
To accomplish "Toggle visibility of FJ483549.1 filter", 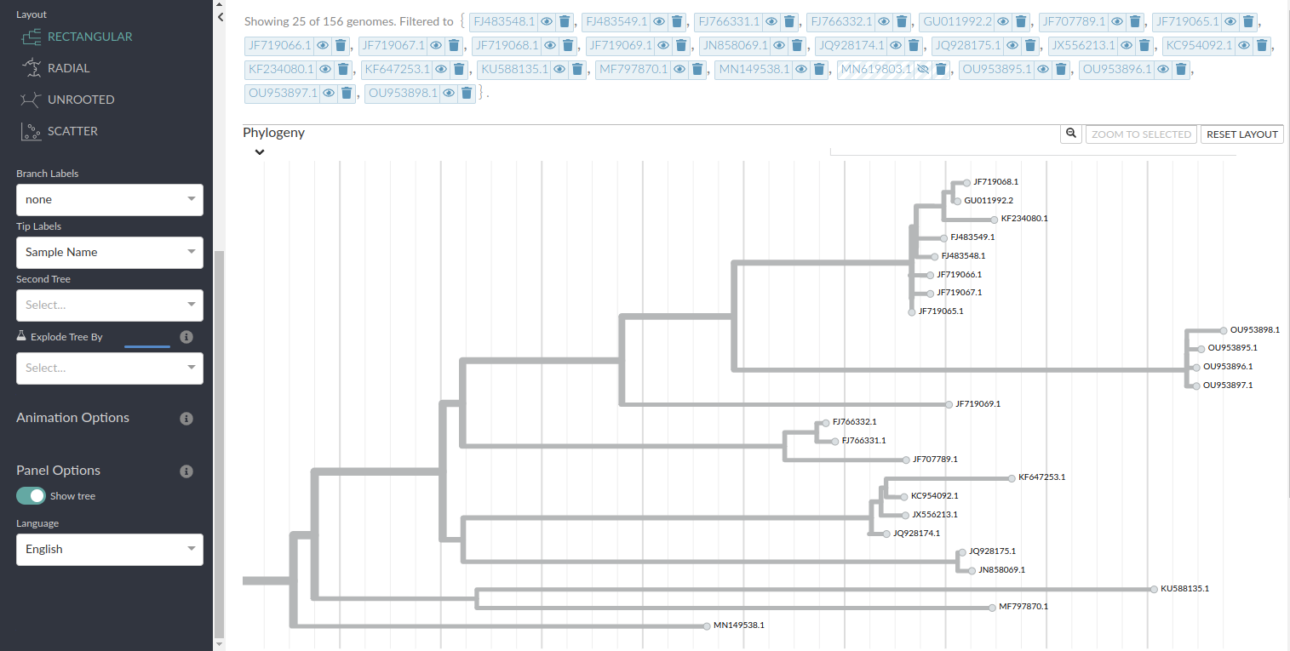I will [x=659, y=21].
